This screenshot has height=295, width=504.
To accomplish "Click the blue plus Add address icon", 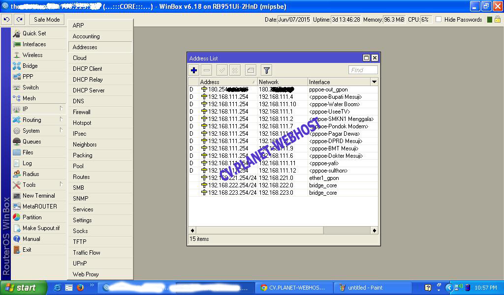I will coord(194,70).
